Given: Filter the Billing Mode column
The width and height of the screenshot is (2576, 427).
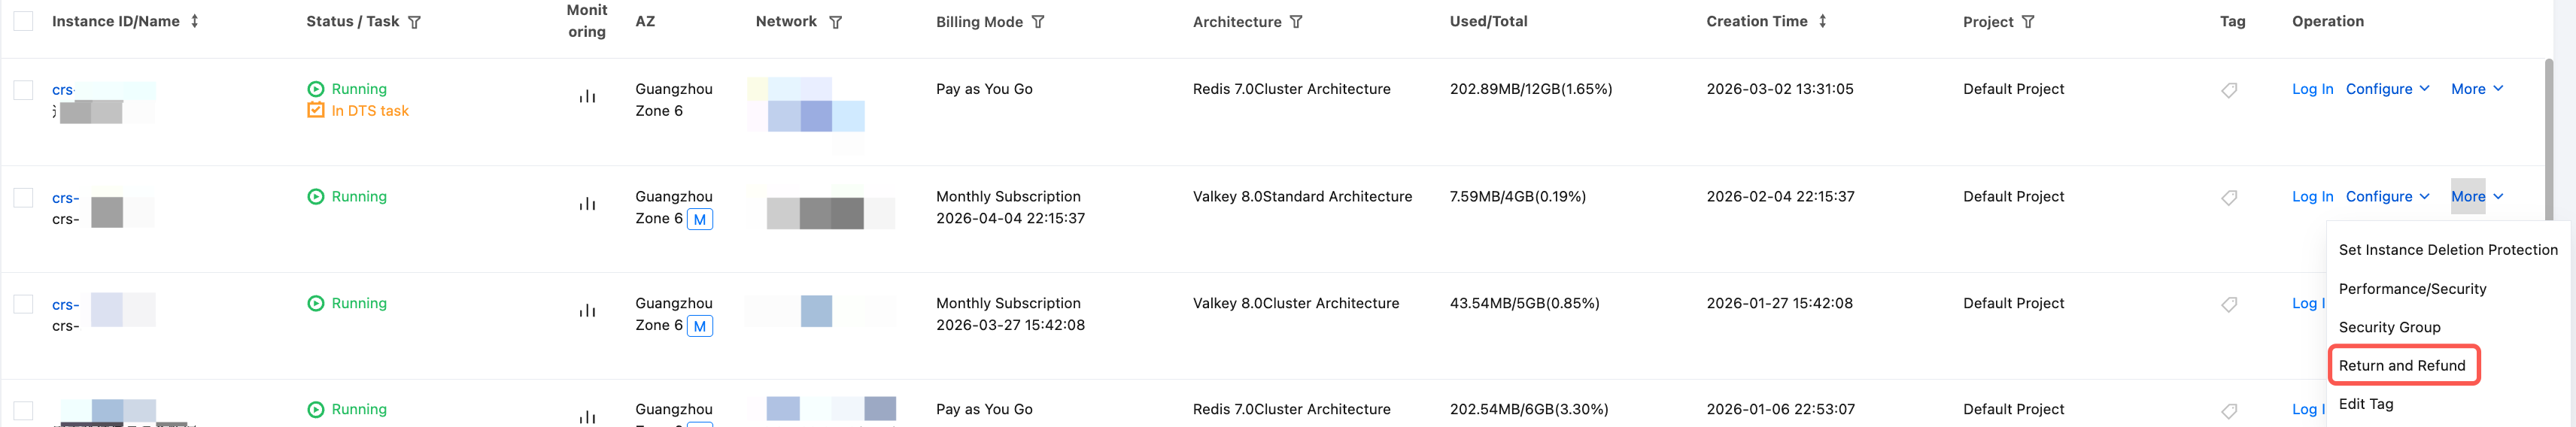Looking at the screenshot, I should 1038,22.
